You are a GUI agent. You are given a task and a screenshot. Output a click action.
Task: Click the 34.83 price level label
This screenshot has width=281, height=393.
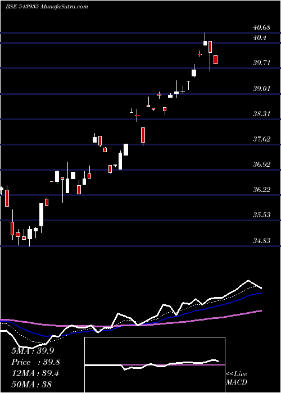[x=261, y=241]
